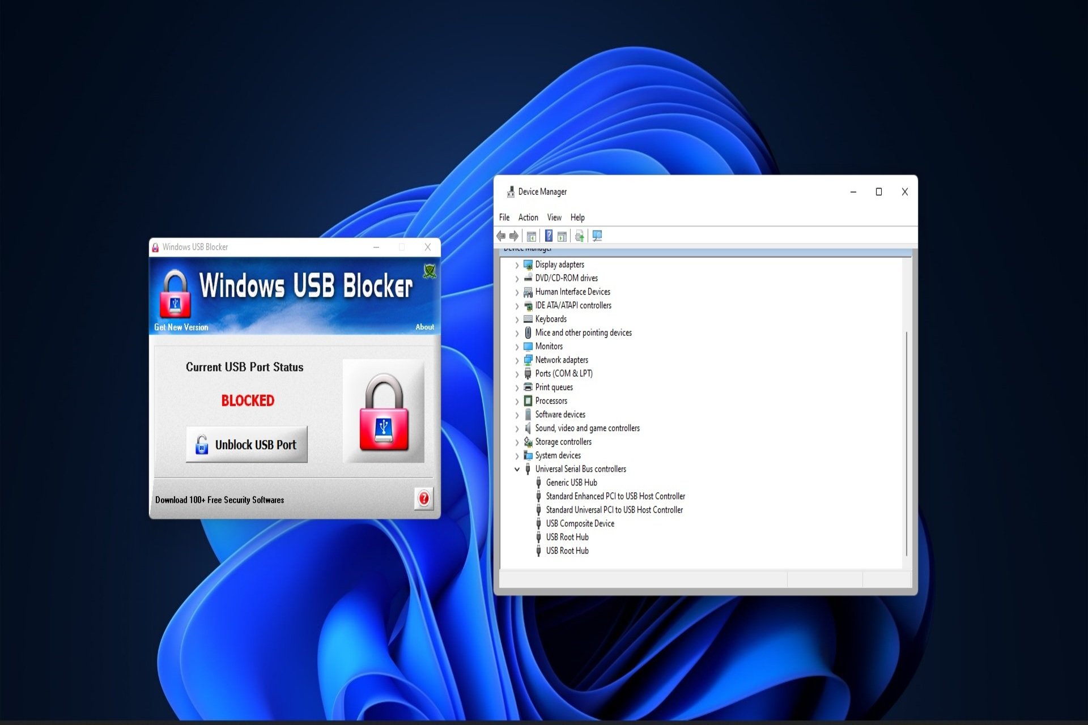Toggle the console tree pane toolbar icon
This screenshot has height=725, width=1088.
tap(532, 236)
